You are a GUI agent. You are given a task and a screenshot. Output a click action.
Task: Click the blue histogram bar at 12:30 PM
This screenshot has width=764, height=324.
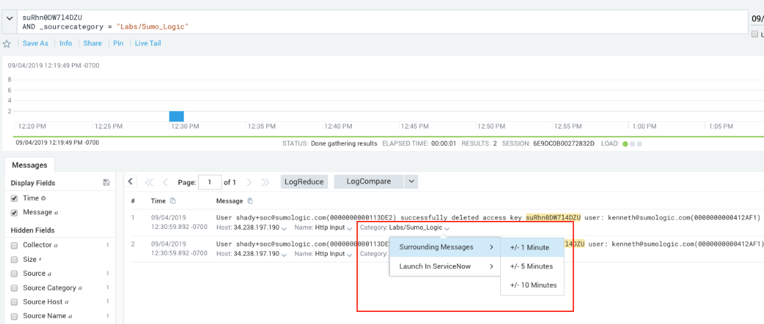tap(177, 116)
